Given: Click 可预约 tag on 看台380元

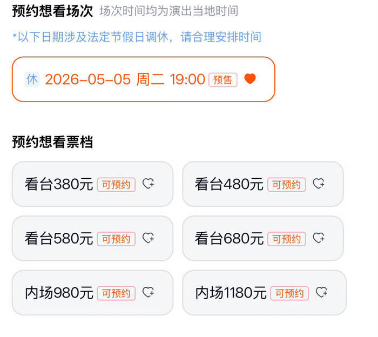Looking at the screenshot, I should pyautogui.click(x=116, y=185).
